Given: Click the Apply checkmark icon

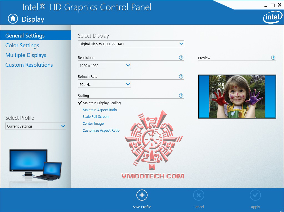Looking at the screenshot, I should (x=255, y=195).
